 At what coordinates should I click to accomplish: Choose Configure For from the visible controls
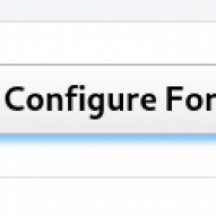click(x=108, y=99)
